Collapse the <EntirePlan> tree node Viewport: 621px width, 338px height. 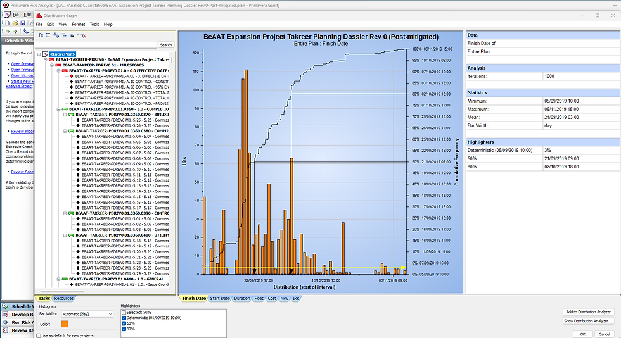coord(39,54)
